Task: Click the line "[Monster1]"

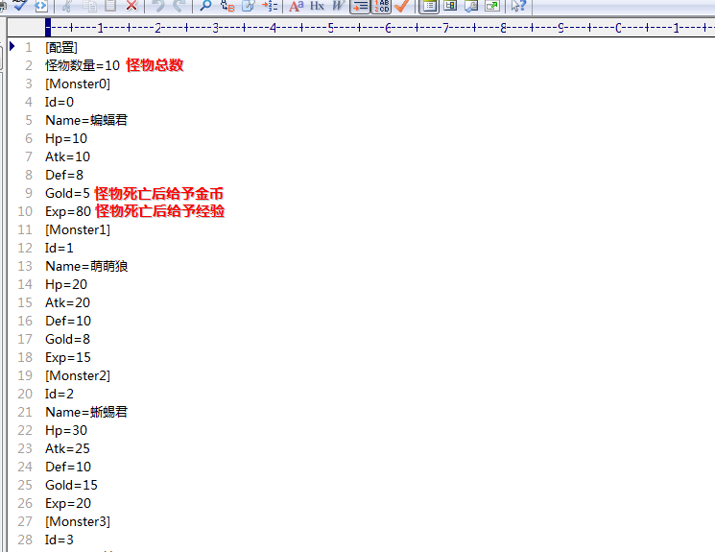Action: (x=78, y=229)
